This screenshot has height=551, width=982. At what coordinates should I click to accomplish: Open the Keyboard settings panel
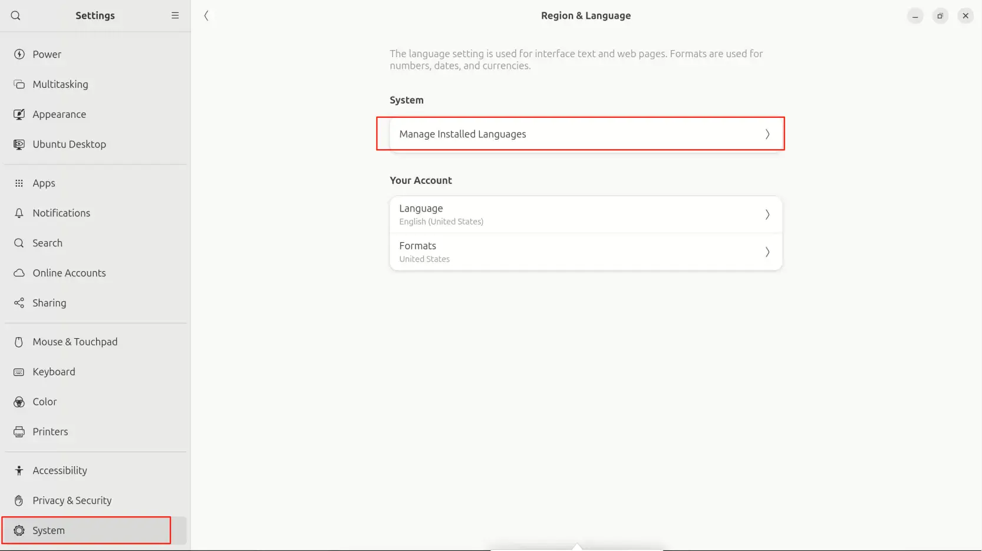tap(54, 372)
